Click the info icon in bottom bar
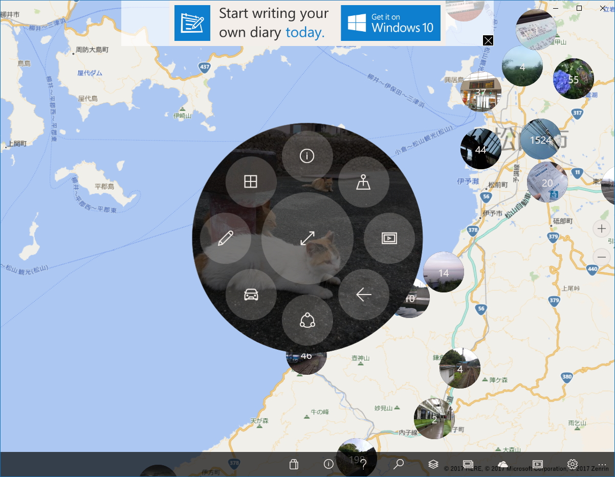The image size is (615, 477). point(328,464)
